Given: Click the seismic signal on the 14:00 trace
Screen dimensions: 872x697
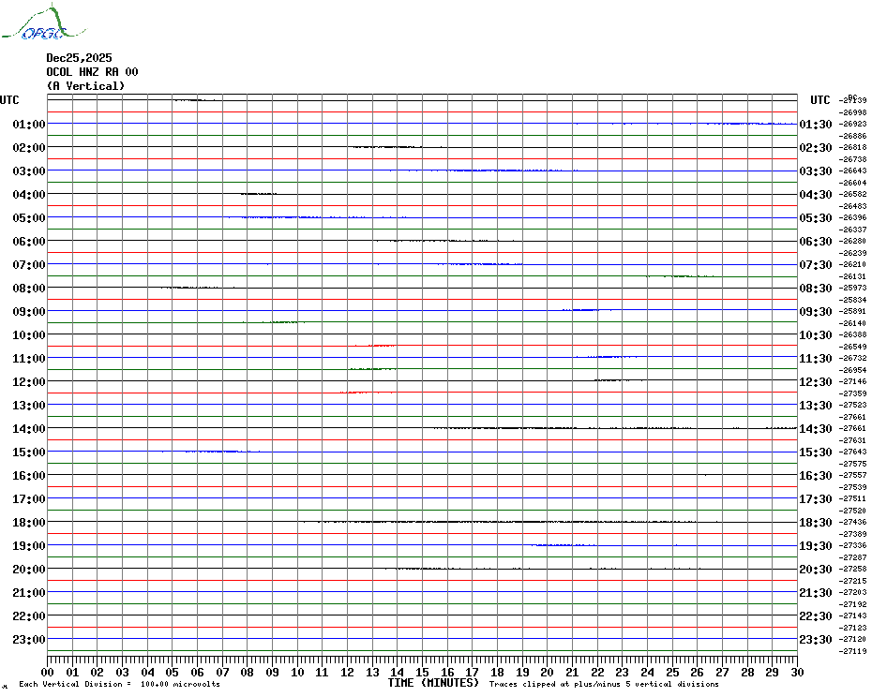Looking at the screenshot, I should pyautogui.click(x=614, y=428).
